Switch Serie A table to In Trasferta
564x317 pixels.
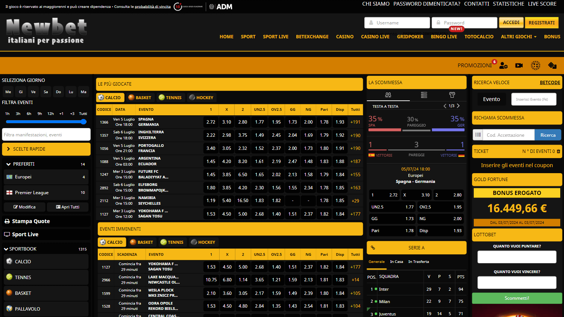pos(418,262)
